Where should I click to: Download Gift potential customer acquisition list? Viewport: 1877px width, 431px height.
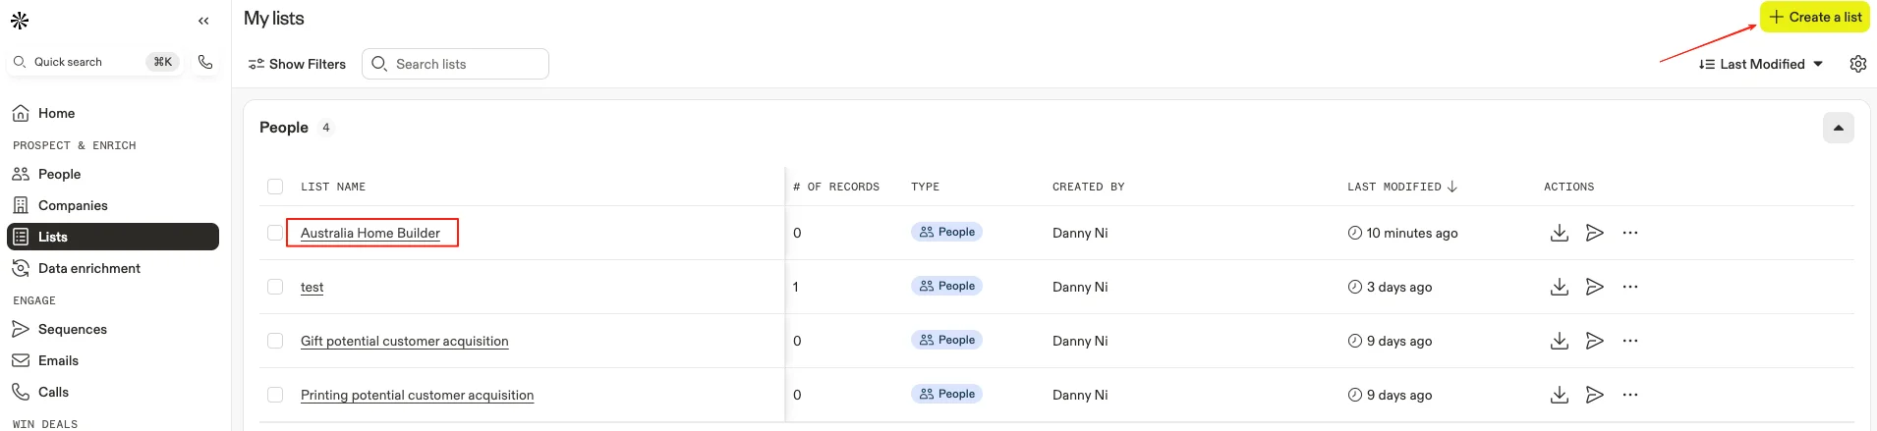click(1559, 341)
